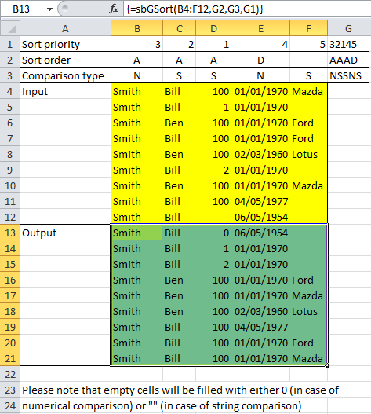Click the formula bar with sbGSort formula
371x414 pixels.
coord(247,9)
